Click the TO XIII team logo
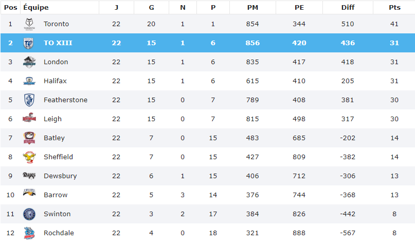 tap(29, 43)
